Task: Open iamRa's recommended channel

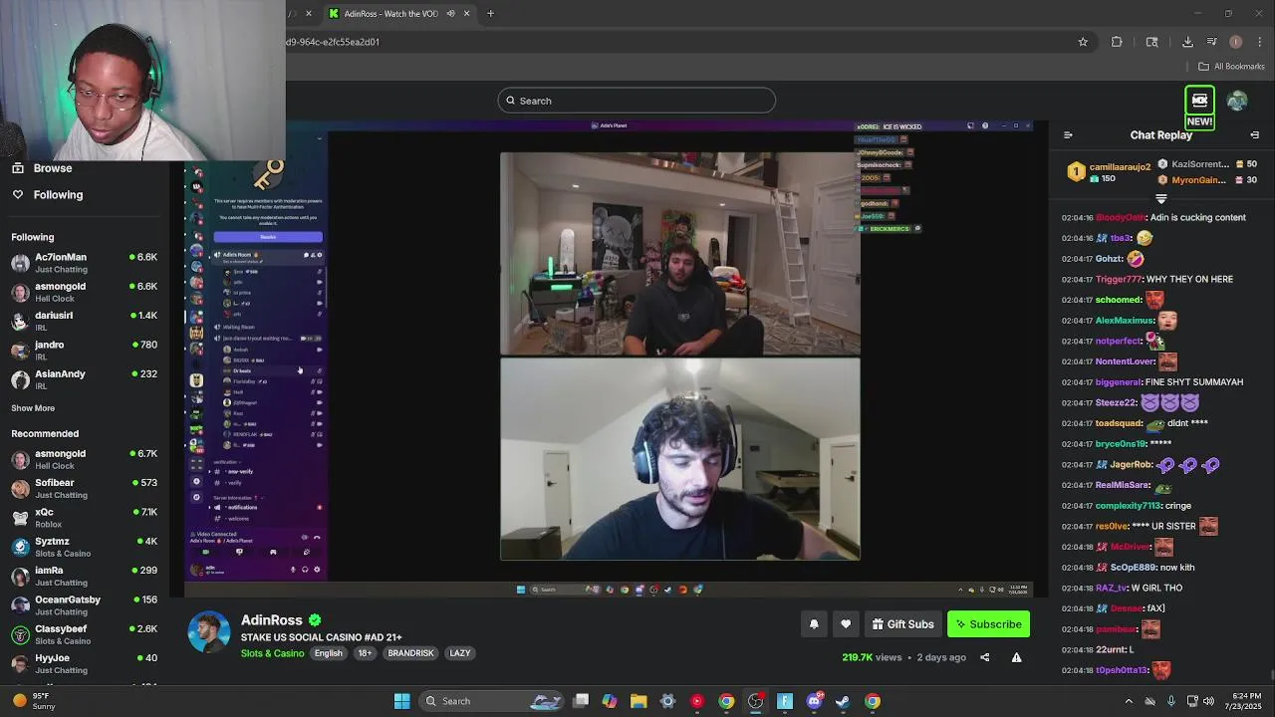Action: click(85, 576)
